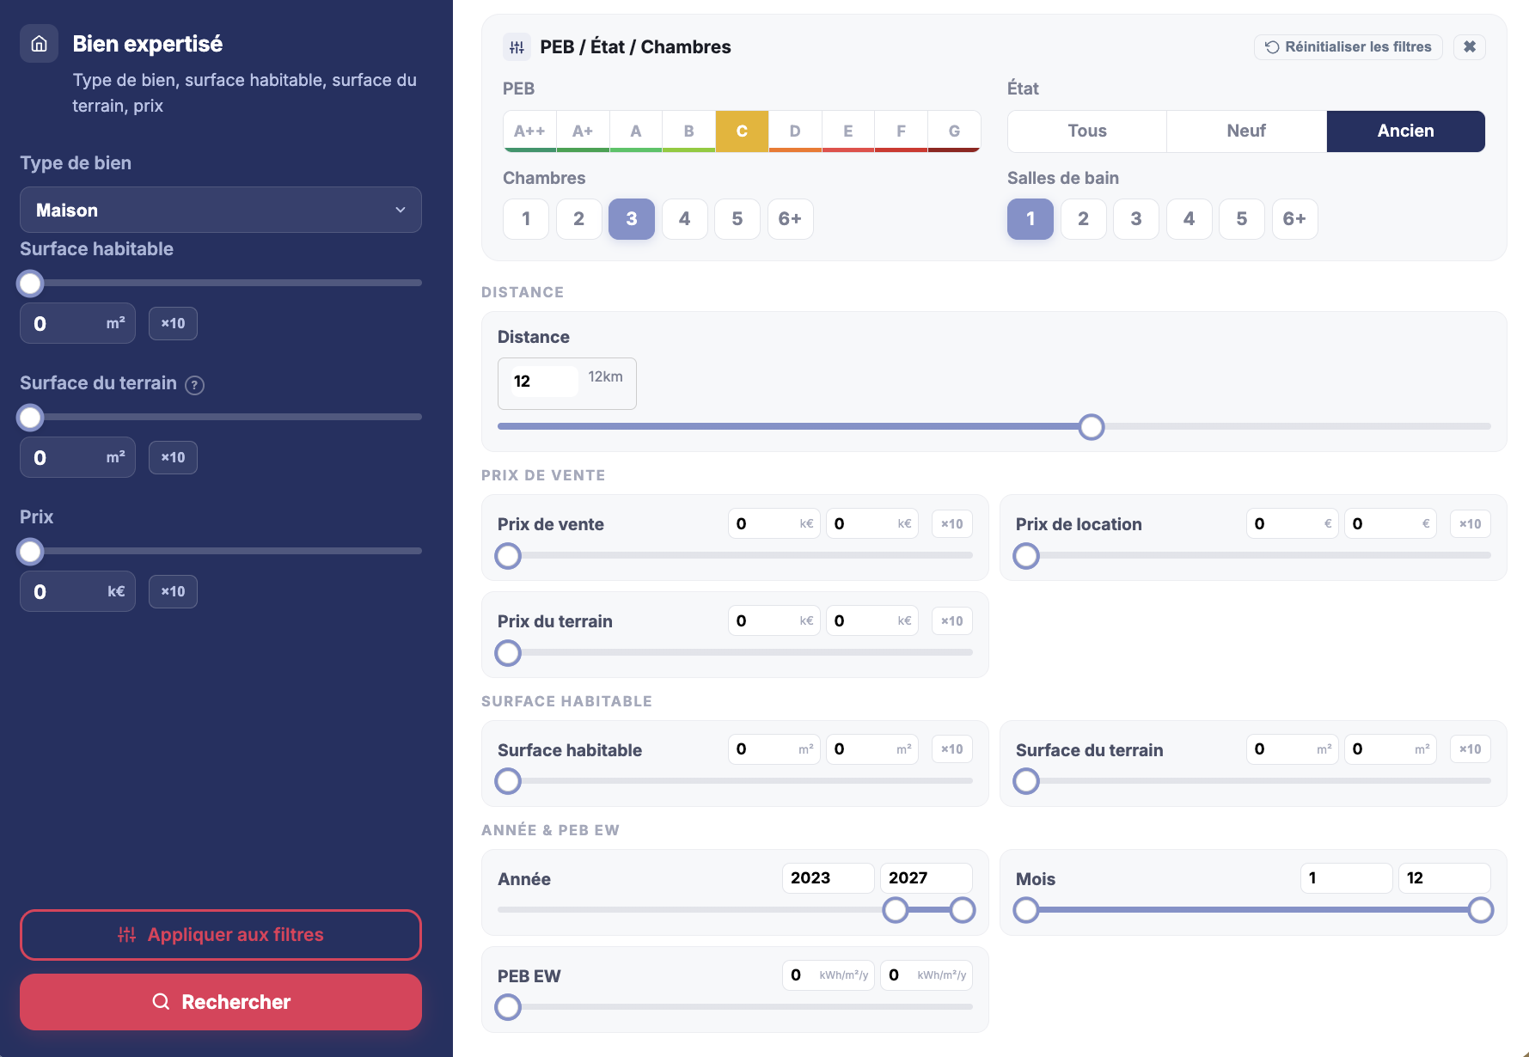The width and height of the screenshot is (1529, 1057).
Task: Select 5 Salles de bain
Action: (x=1241, y=218)
